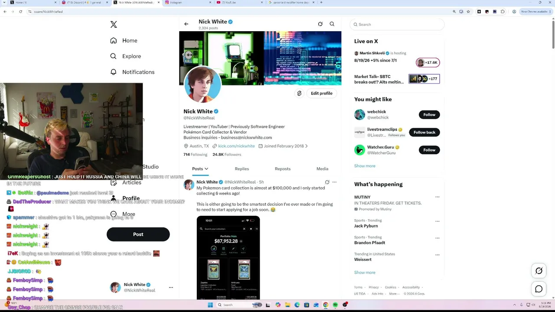This screenshot has height=312, width=555.
Task: Open a new browser tab
Action: (x=321, y=3)
